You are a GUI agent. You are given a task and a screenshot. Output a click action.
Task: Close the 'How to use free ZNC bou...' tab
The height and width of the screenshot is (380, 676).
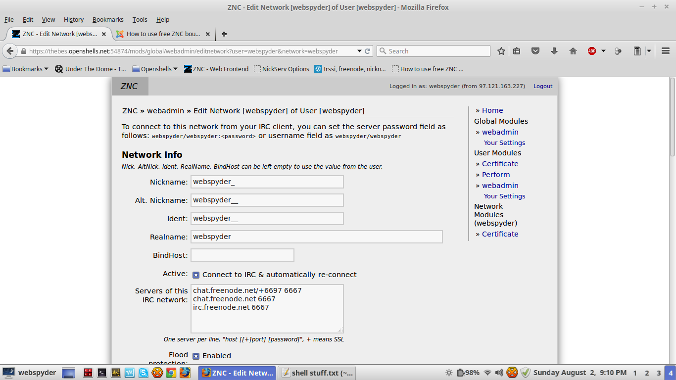[208, 34]
